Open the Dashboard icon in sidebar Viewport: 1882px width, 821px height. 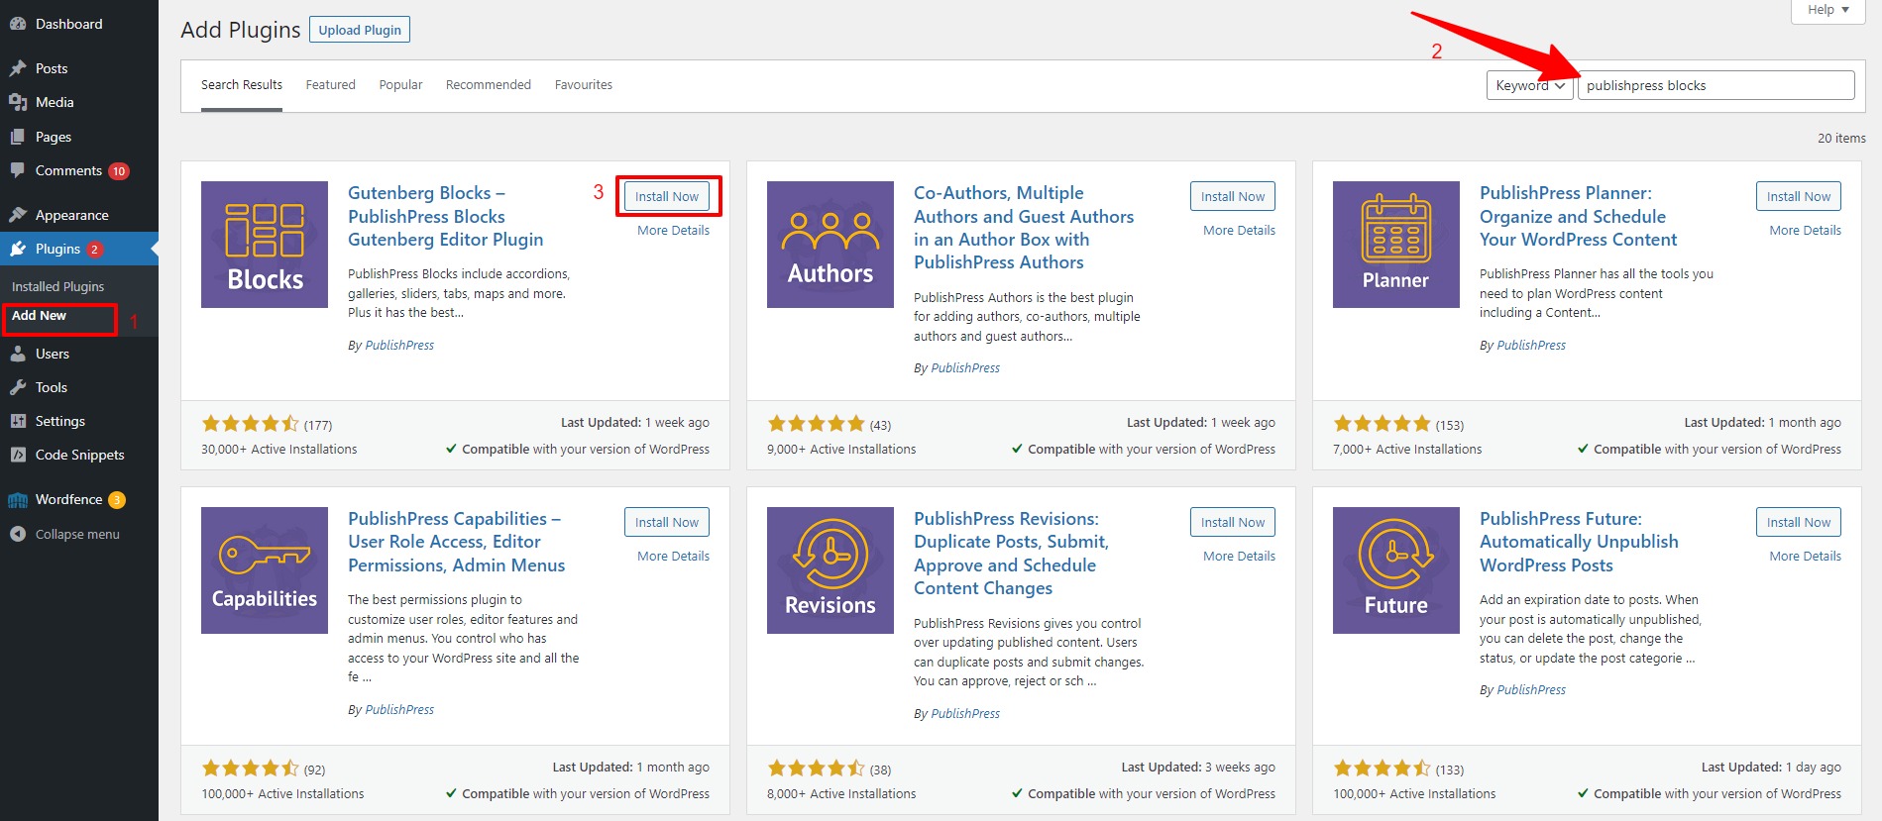click(18, 24)
